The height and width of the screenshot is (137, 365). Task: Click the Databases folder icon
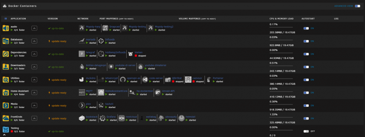point(5,41)
